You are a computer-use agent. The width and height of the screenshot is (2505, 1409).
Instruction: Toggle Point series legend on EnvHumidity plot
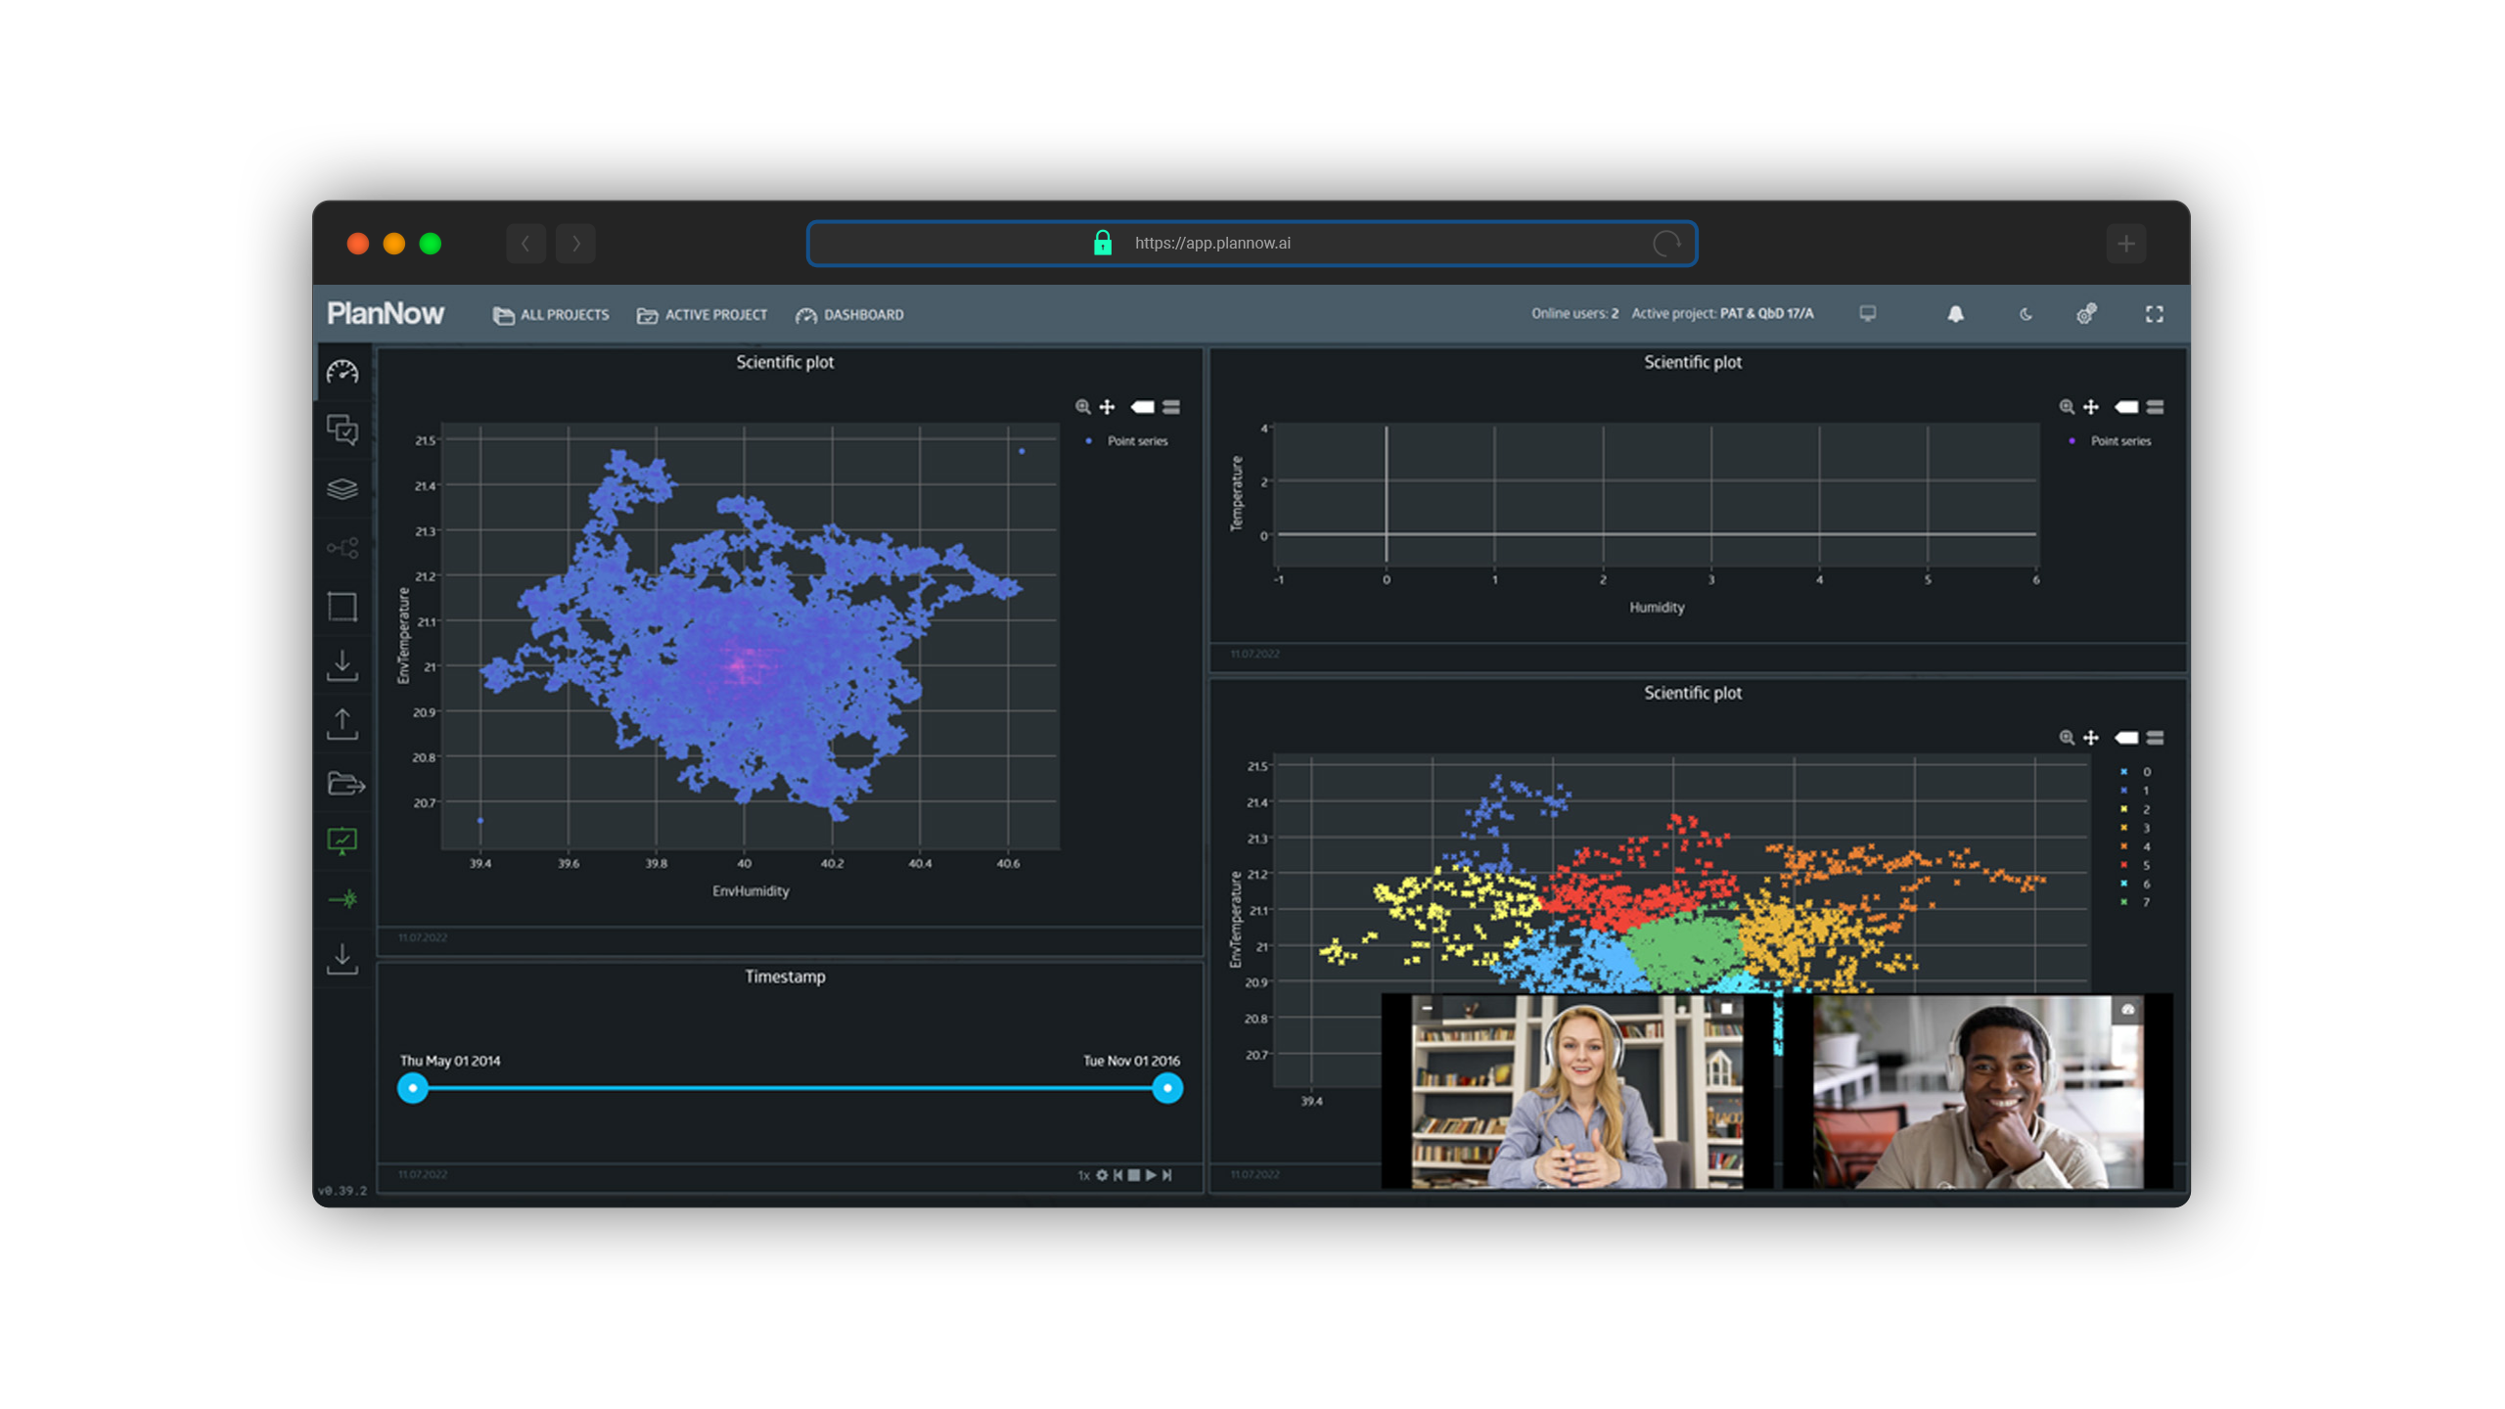(x=1128, y=441)
